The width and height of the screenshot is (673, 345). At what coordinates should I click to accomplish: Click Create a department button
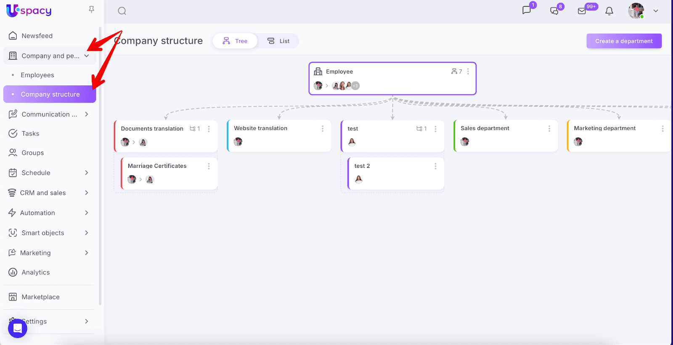coord(624,41)
